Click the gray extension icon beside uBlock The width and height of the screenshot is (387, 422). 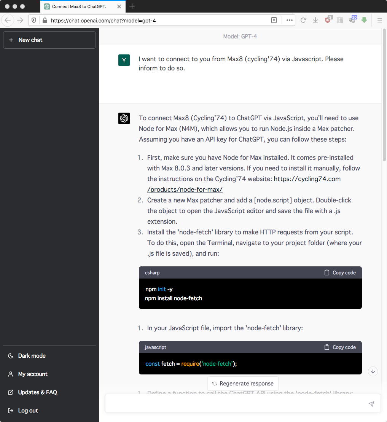(340, 20)
